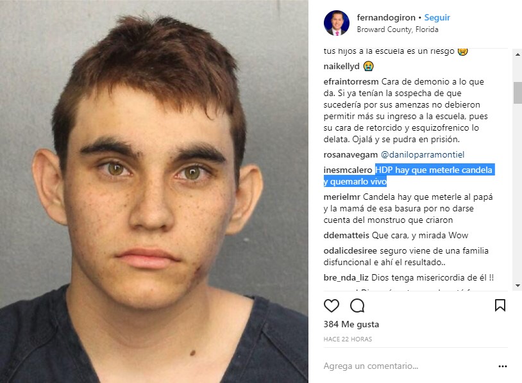Screen dimensions: 522x383
Task: View who liked: 384 Me gusta
Action: coord(351,324)
